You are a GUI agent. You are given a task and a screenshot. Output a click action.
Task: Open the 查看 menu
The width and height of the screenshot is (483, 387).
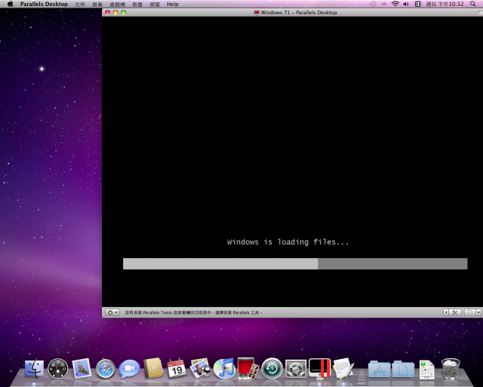click(97, 5)
